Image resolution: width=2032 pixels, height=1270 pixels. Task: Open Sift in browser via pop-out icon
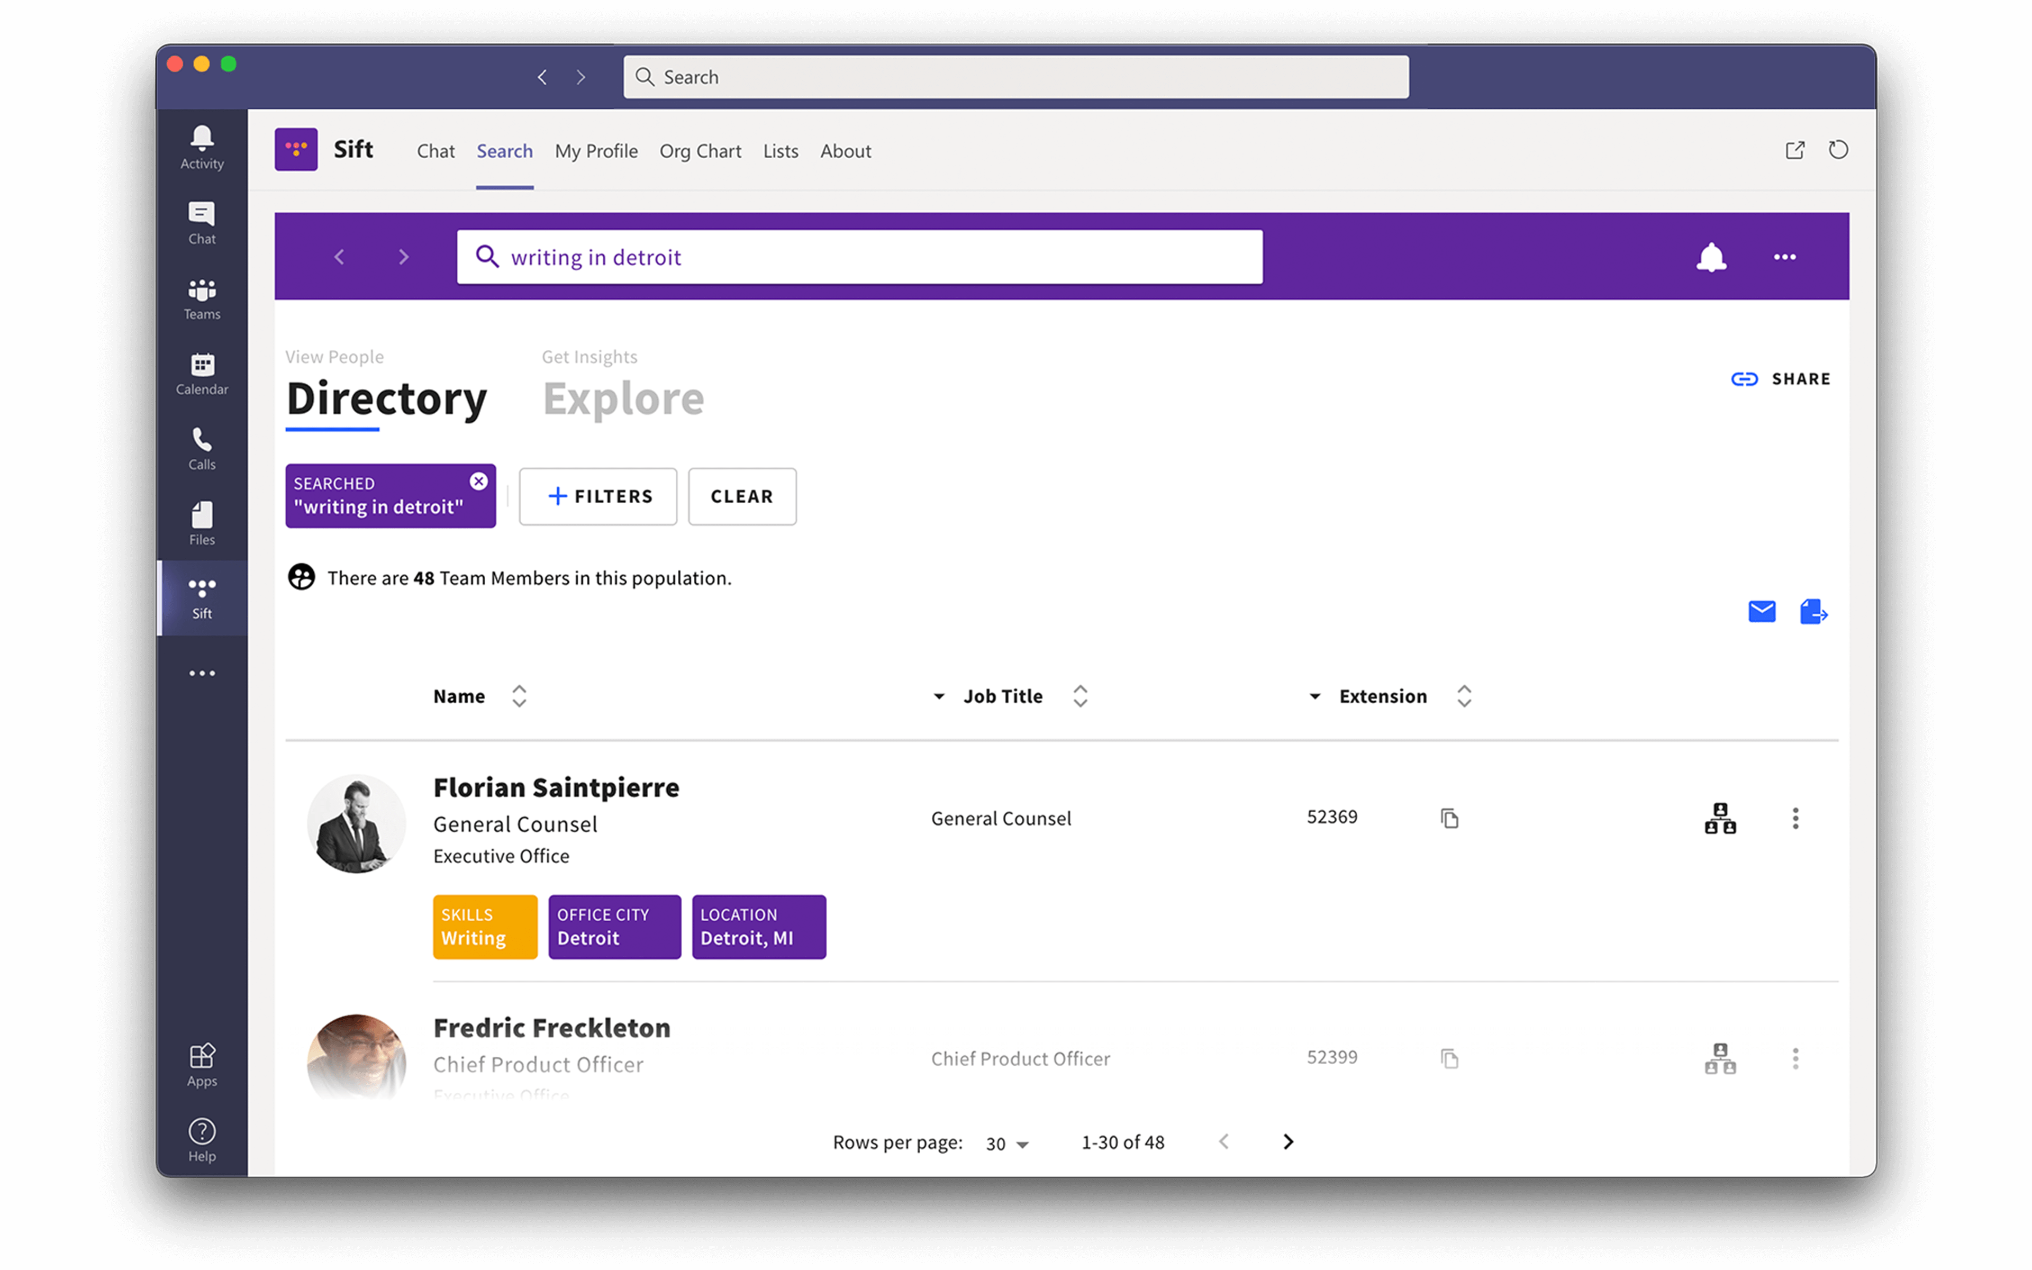1795,150
